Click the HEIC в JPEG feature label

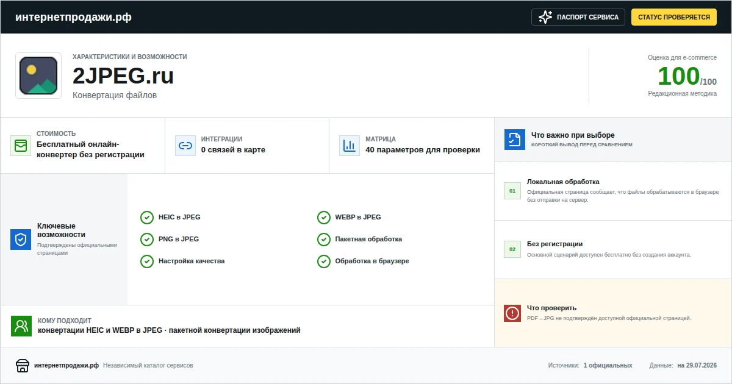pos(179,217)
